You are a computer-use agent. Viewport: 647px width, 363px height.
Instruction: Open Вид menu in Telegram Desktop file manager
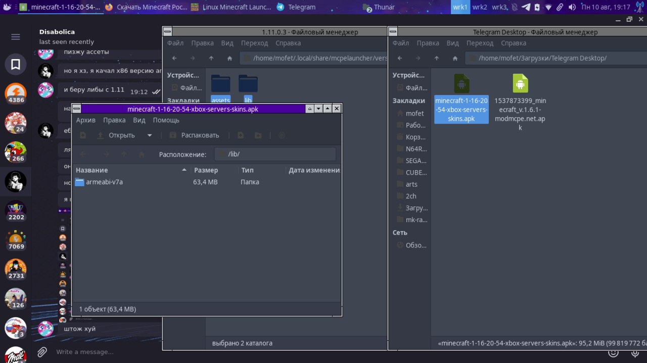[452, 43]
